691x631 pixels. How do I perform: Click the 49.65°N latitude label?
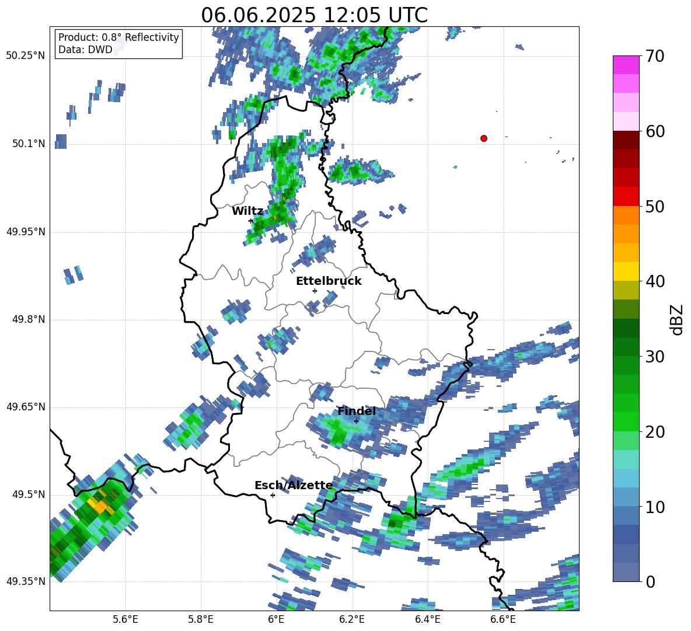[x=26, y=407]
